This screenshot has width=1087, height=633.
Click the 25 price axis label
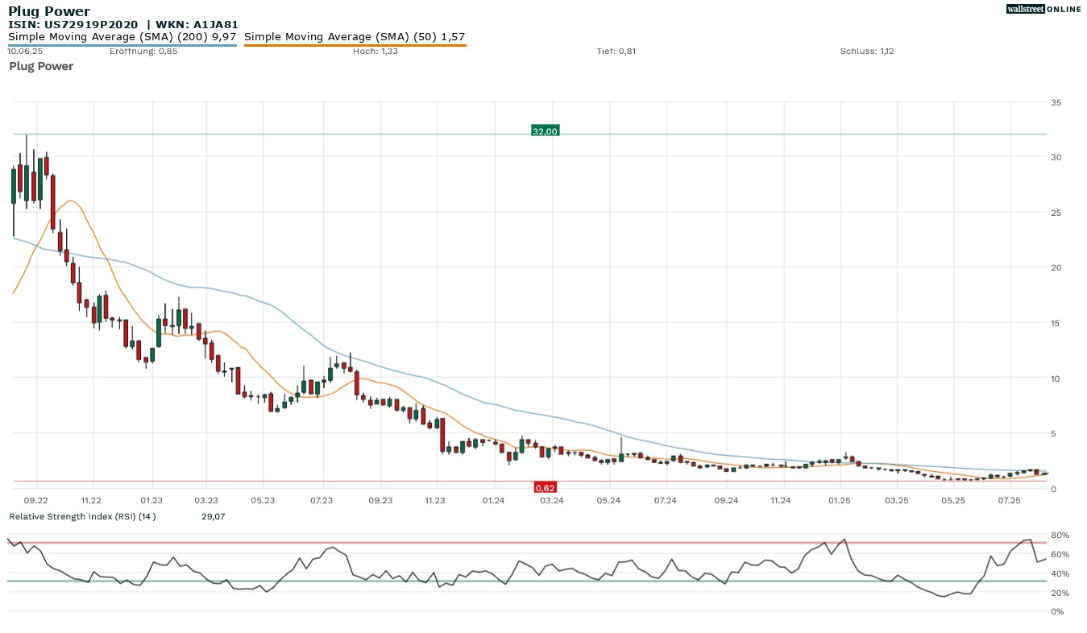(1056, 212)
